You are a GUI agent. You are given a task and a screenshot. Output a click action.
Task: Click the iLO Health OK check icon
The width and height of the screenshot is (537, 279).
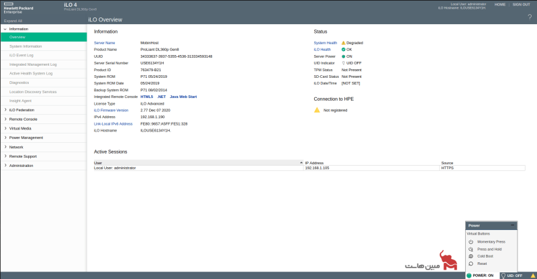pos(344,50)
